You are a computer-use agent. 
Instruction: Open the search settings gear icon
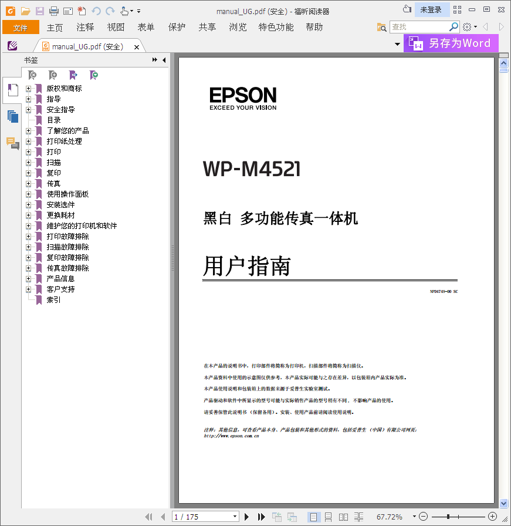(467, 27)
